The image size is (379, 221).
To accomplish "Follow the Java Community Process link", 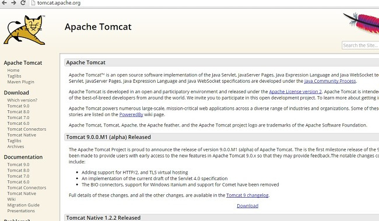I will click(x=330, y=81).
